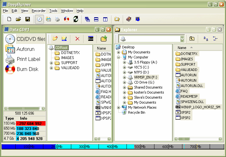This screenshot has height=157, width=226.
Task: Collapse the My Computer node
Action: pyautogui.click(x=118, y=57)
